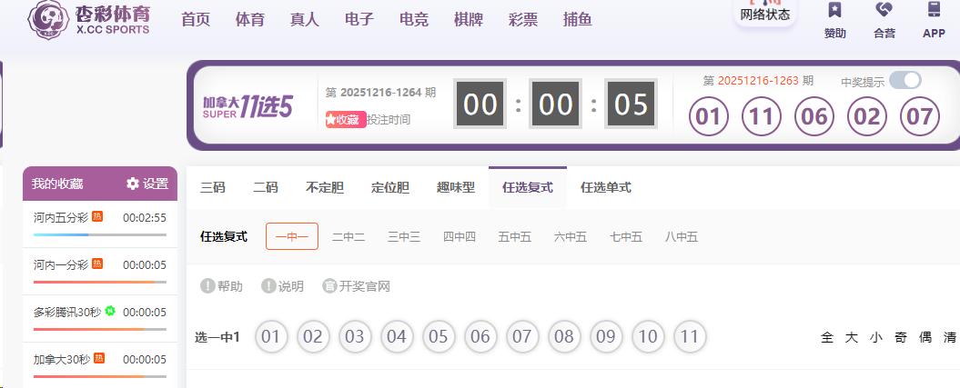Open the 体育 menu in top navigation
Image resolution: width=960 pixels, height=388 pixels.
(249, 19)
